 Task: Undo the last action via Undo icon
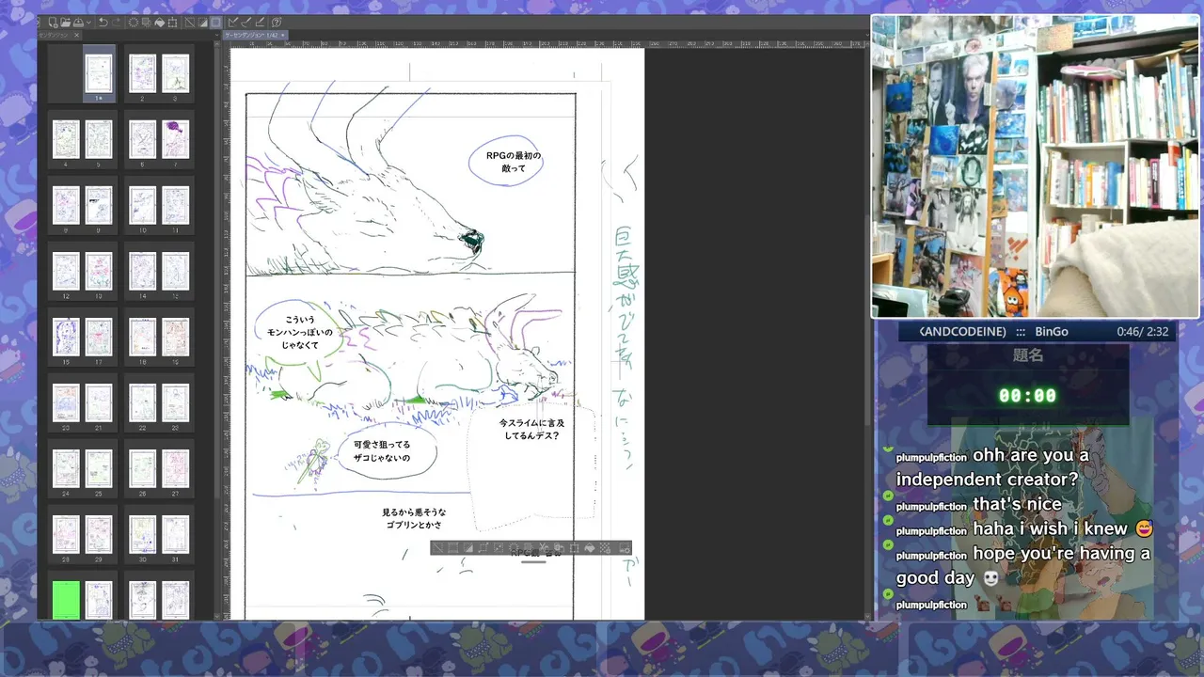[x=103, y=23]
